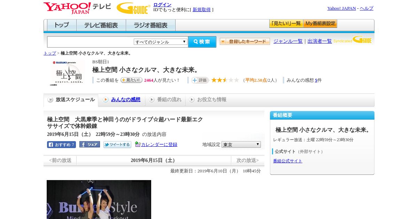Open the 「見たい!」一覧 button

point(286,24)
